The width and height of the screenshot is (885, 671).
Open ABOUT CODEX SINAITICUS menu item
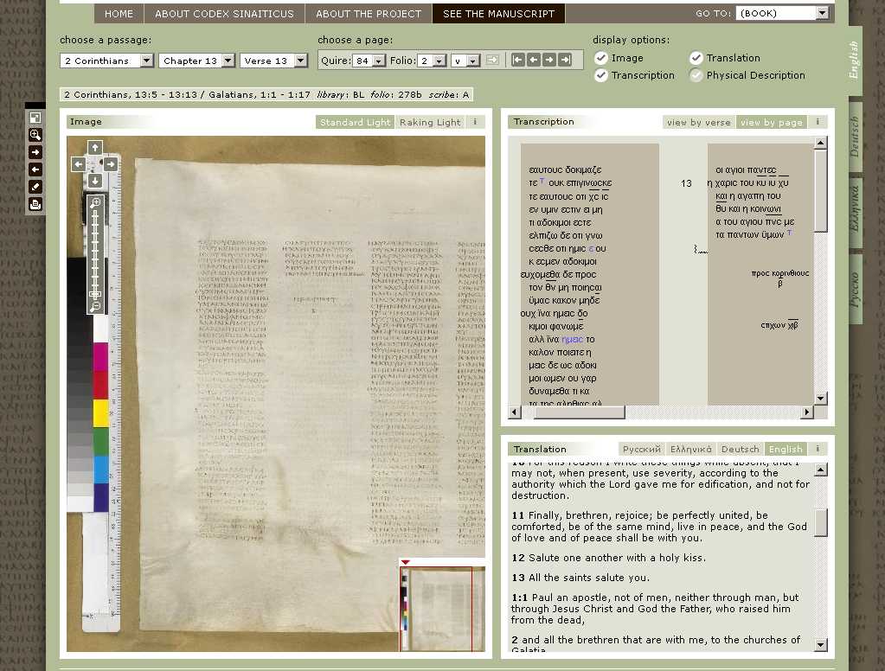click(224, 14)
